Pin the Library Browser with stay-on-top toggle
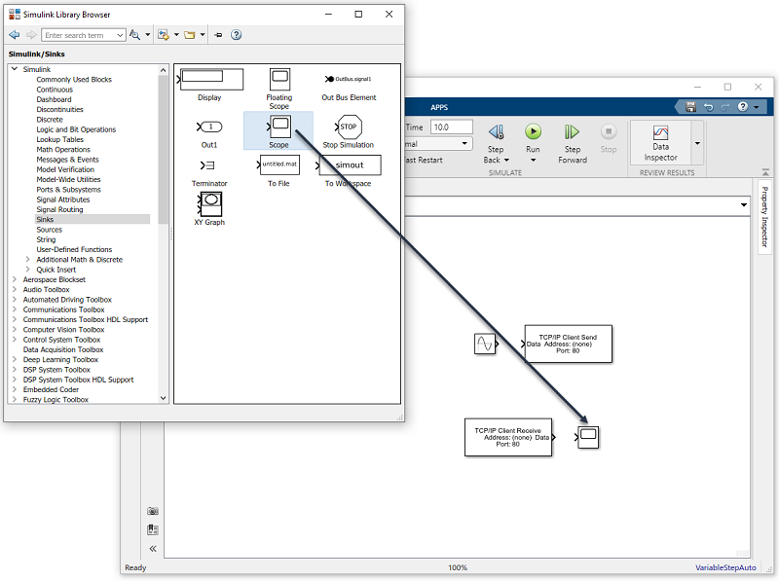The image size is (779, 581). click(x=217, y=35)
